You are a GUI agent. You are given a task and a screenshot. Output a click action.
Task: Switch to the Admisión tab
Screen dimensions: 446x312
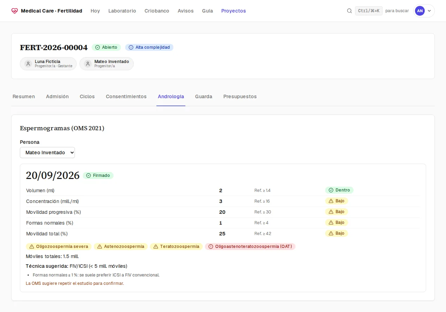(57, 96)
